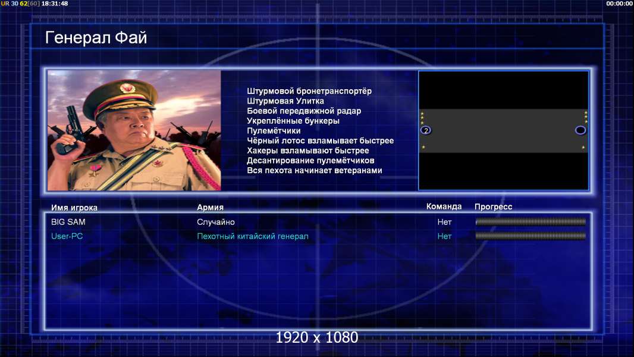Click the "Укреплённые бункеры" entry
This screenshot has width=634, height=357.
click(293, 121)
